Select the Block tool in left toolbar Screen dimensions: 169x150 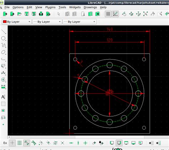pos(3,117)
